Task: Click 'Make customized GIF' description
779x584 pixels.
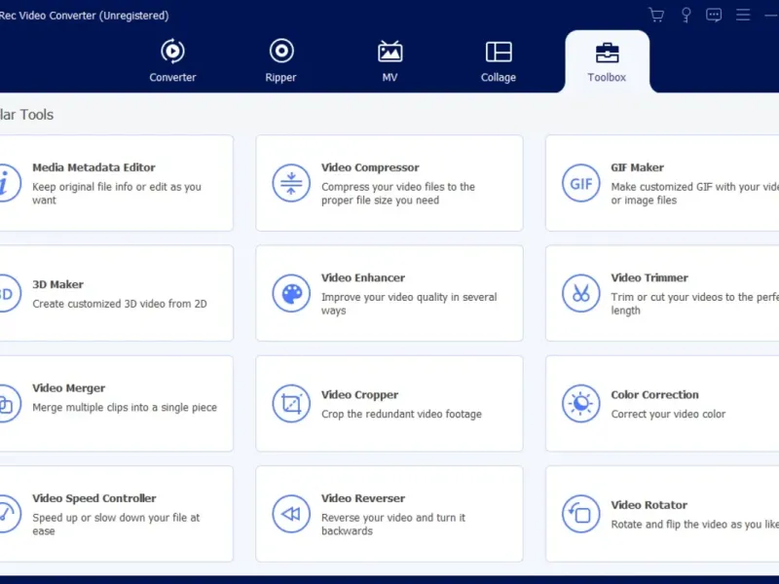Action: click(x=694, y=194)
